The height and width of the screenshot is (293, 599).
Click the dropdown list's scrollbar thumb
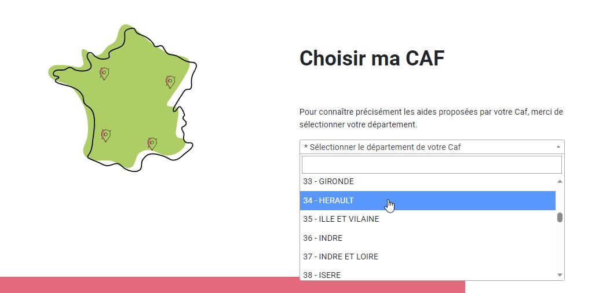coord(560,218)
